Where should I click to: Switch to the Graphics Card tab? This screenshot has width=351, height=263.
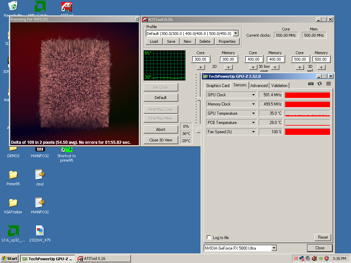point(218,85)
